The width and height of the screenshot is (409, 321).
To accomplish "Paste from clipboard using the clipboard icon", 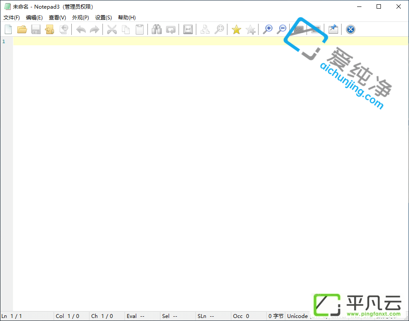I will [x=140, y=29].
